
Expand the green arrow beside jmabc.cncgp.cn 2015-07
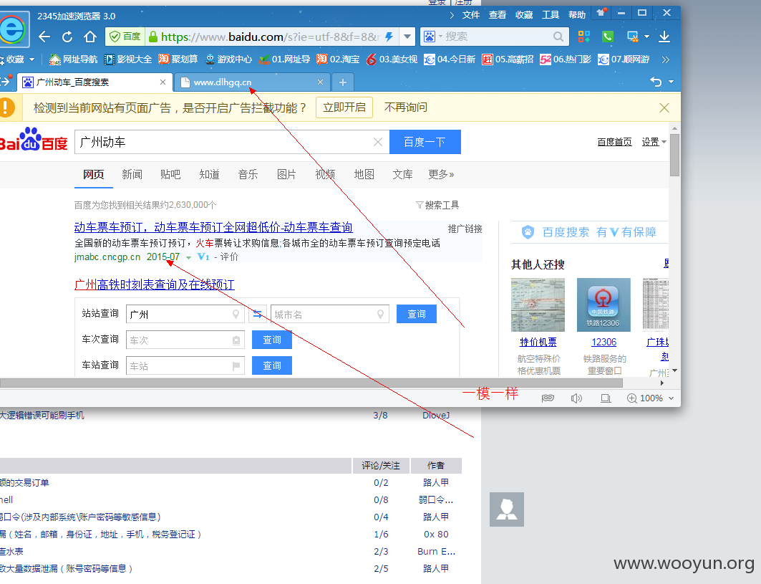click(188, 257)
